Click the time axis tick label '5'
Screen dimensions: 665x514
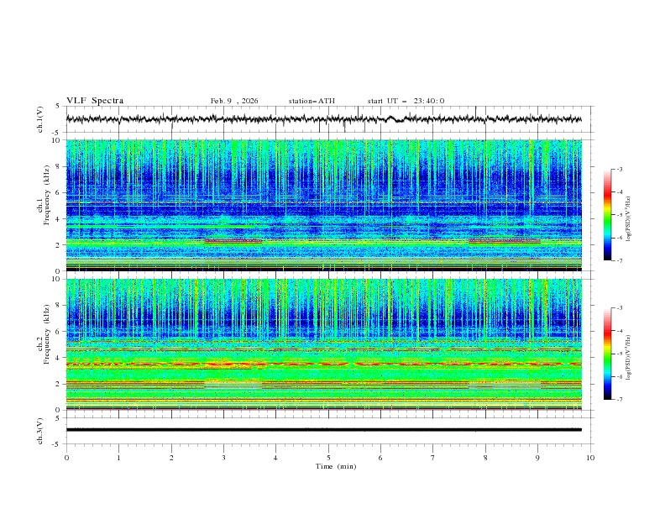pyautogui.click(x=328, y=458)
